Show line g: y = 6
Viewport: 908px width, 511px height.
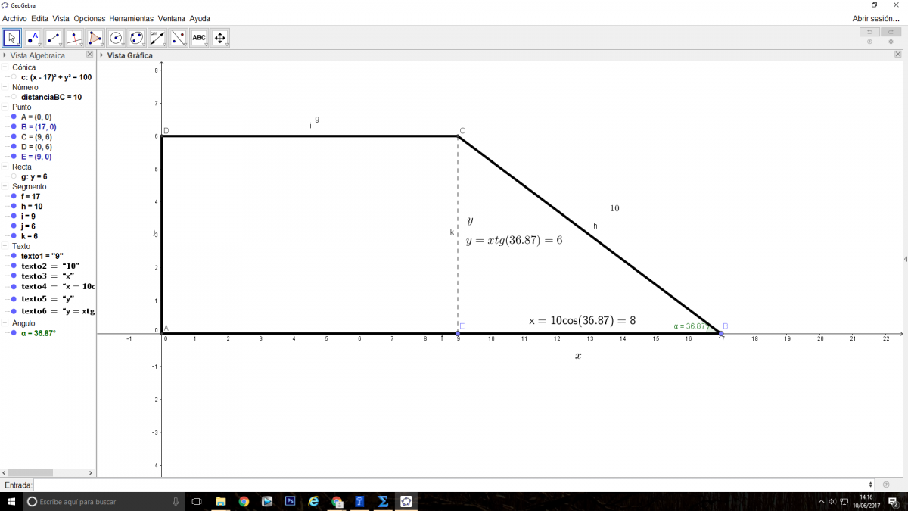(14, 176)
